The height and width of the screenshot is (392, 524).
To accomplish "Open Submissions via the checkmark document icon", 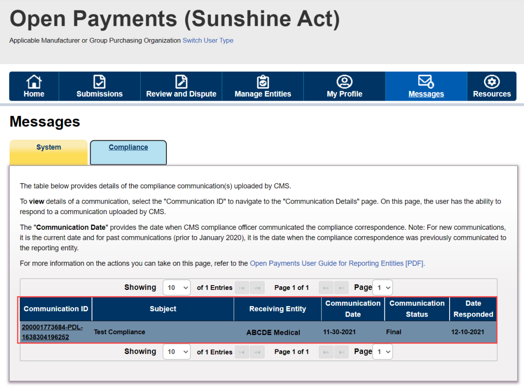I will click(99, 82).
